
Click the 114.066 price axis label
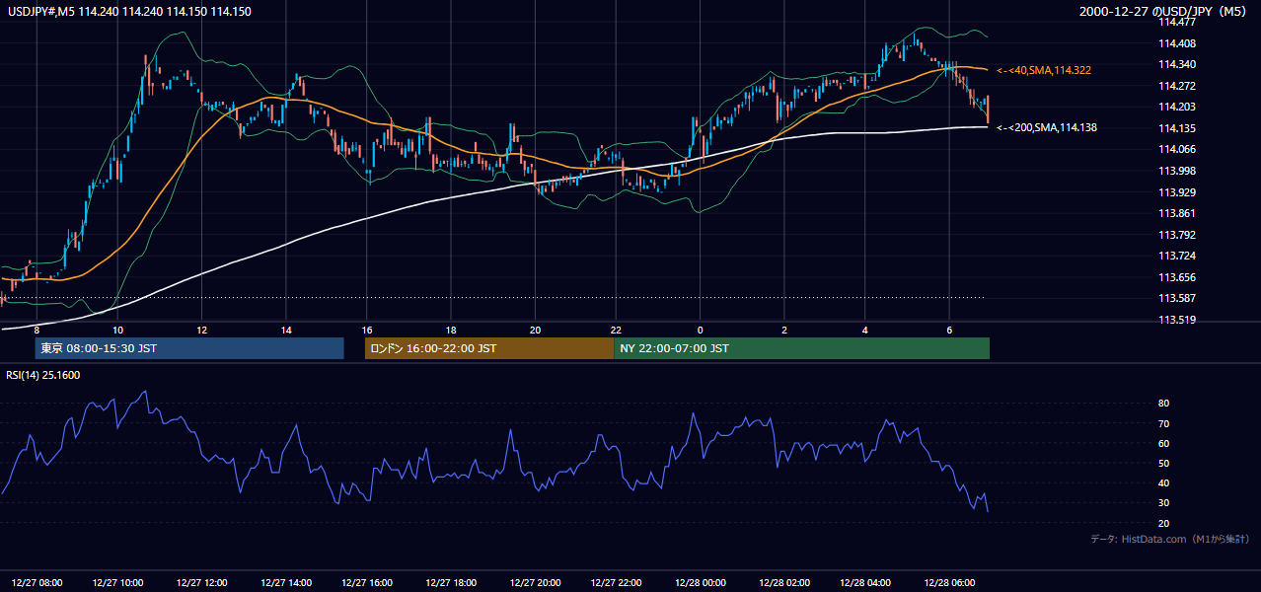[1177, 149]
